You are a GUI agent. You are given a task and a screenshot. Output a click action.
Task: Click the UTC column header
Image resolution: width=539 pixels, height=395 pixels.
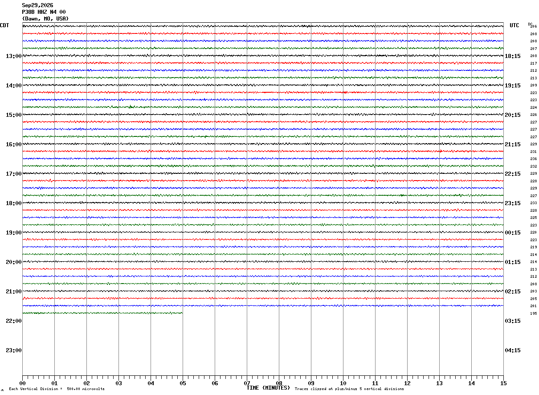click(514, 25)
